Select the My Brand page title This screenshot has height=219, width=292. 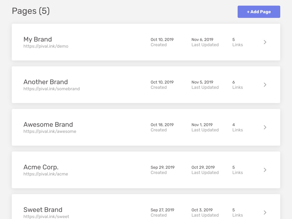(37, 39)
